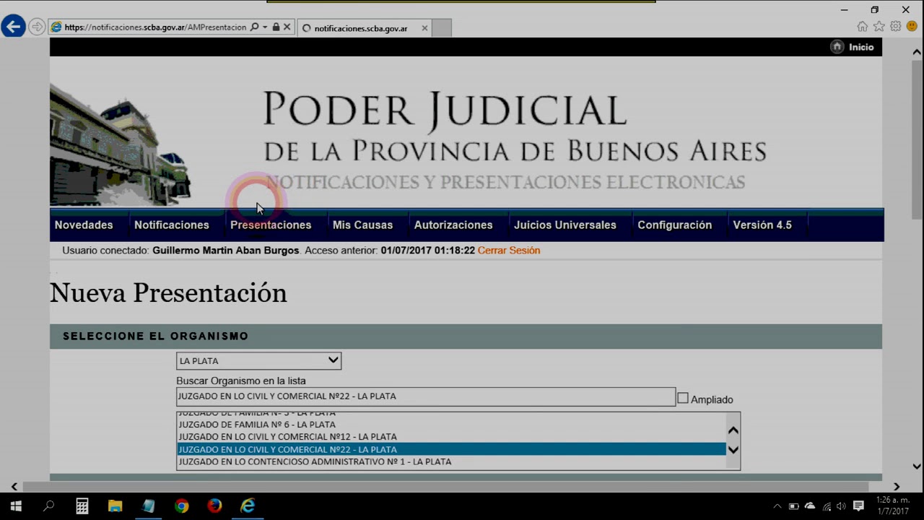
Task: Select highlighted Juzgado Civil y Comercial Nº22 row
Action: [451, 449]
